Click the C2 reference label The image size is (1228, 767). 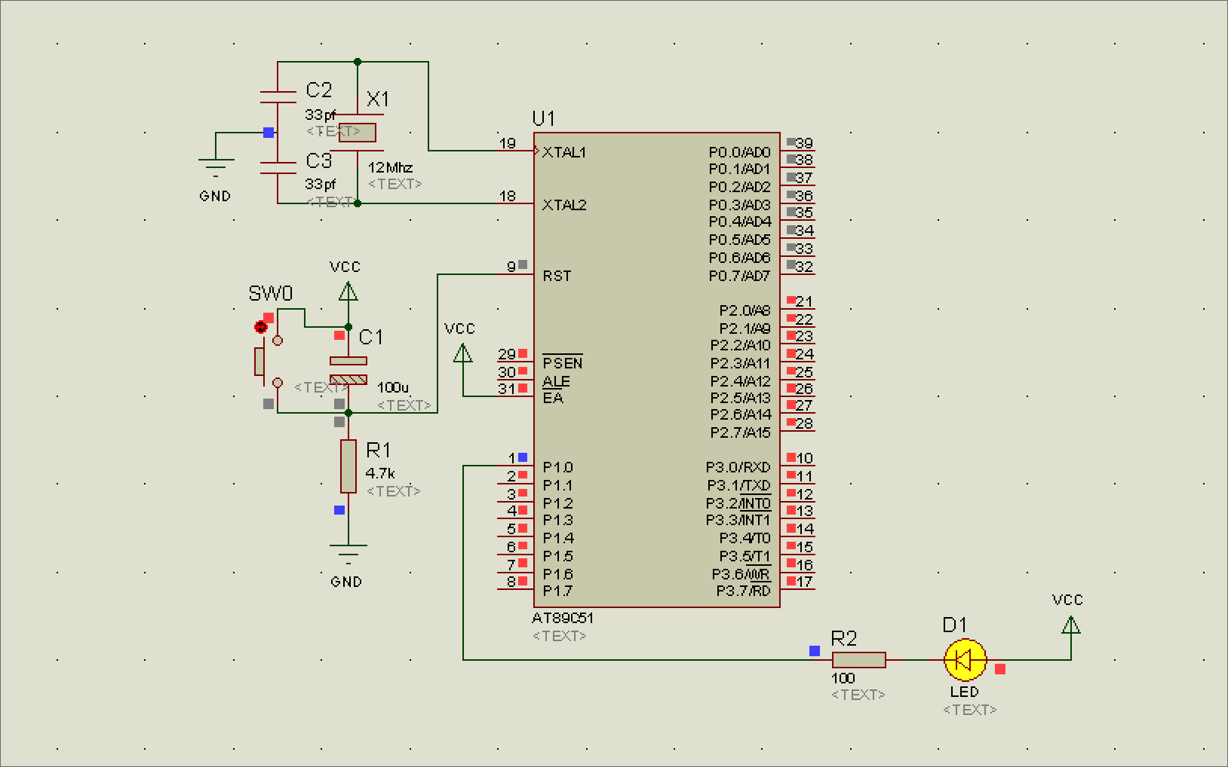coord(319,90)
